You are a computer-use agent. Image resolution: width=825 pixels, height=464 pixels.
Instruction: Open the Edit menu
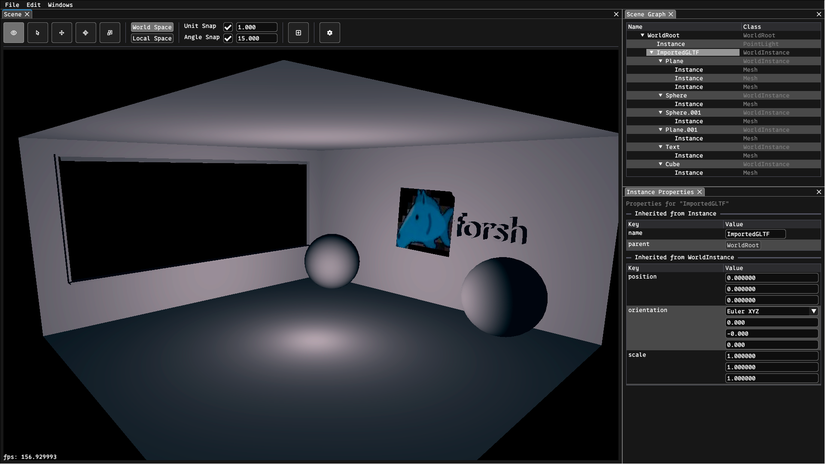[33, 5]
